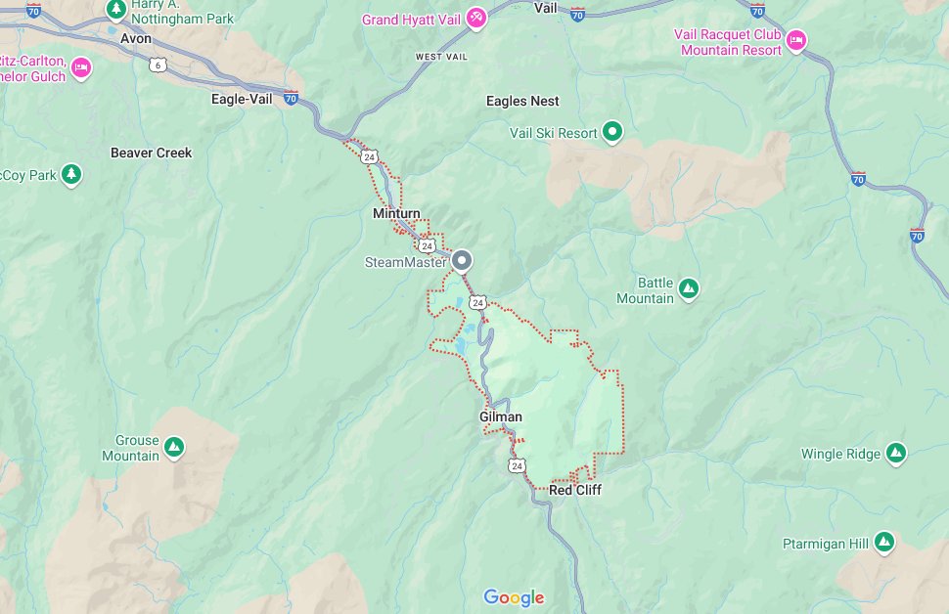Viewport: 949px width, 614px height.
Task: Click the Grand Hyatt Vail pin icon
Action: [476, 18]
